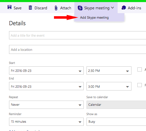Focus the event title field
The height and width of the screenshot is (131, 146).
[77, 35]
